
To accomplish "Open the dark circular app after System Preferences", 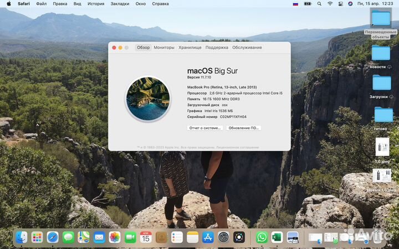I will tap(239, 237).
